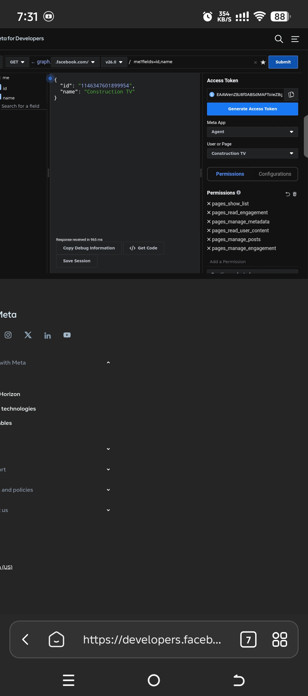Viewport: 308px width, 696px height.
Task: Open the v26.0 API version dropdown
Action: click(x=114, y=62)
